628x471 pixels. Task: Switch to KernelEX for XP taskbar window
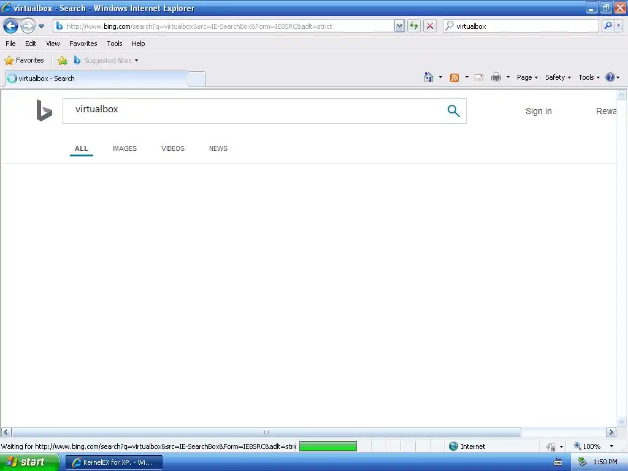(113, 462)
